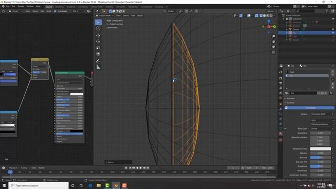Select the Scale tool in viewport toolbar

[98, 48]
